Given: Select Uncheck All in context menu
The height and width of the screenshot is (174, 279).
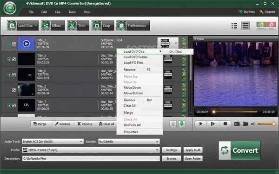Looking at the screenshot, I should 139,125.
